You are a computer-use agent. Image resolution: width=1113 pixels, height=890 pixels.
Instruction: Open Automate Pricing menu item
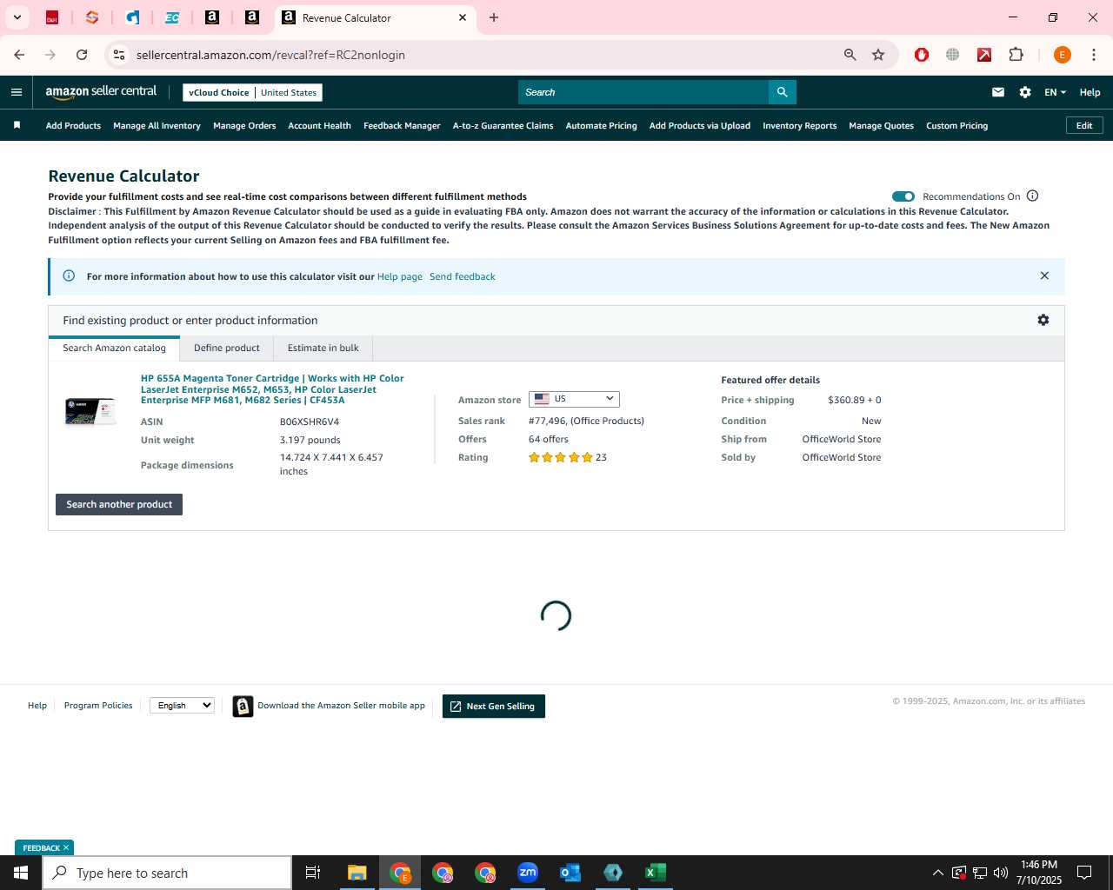click(601, 126)
